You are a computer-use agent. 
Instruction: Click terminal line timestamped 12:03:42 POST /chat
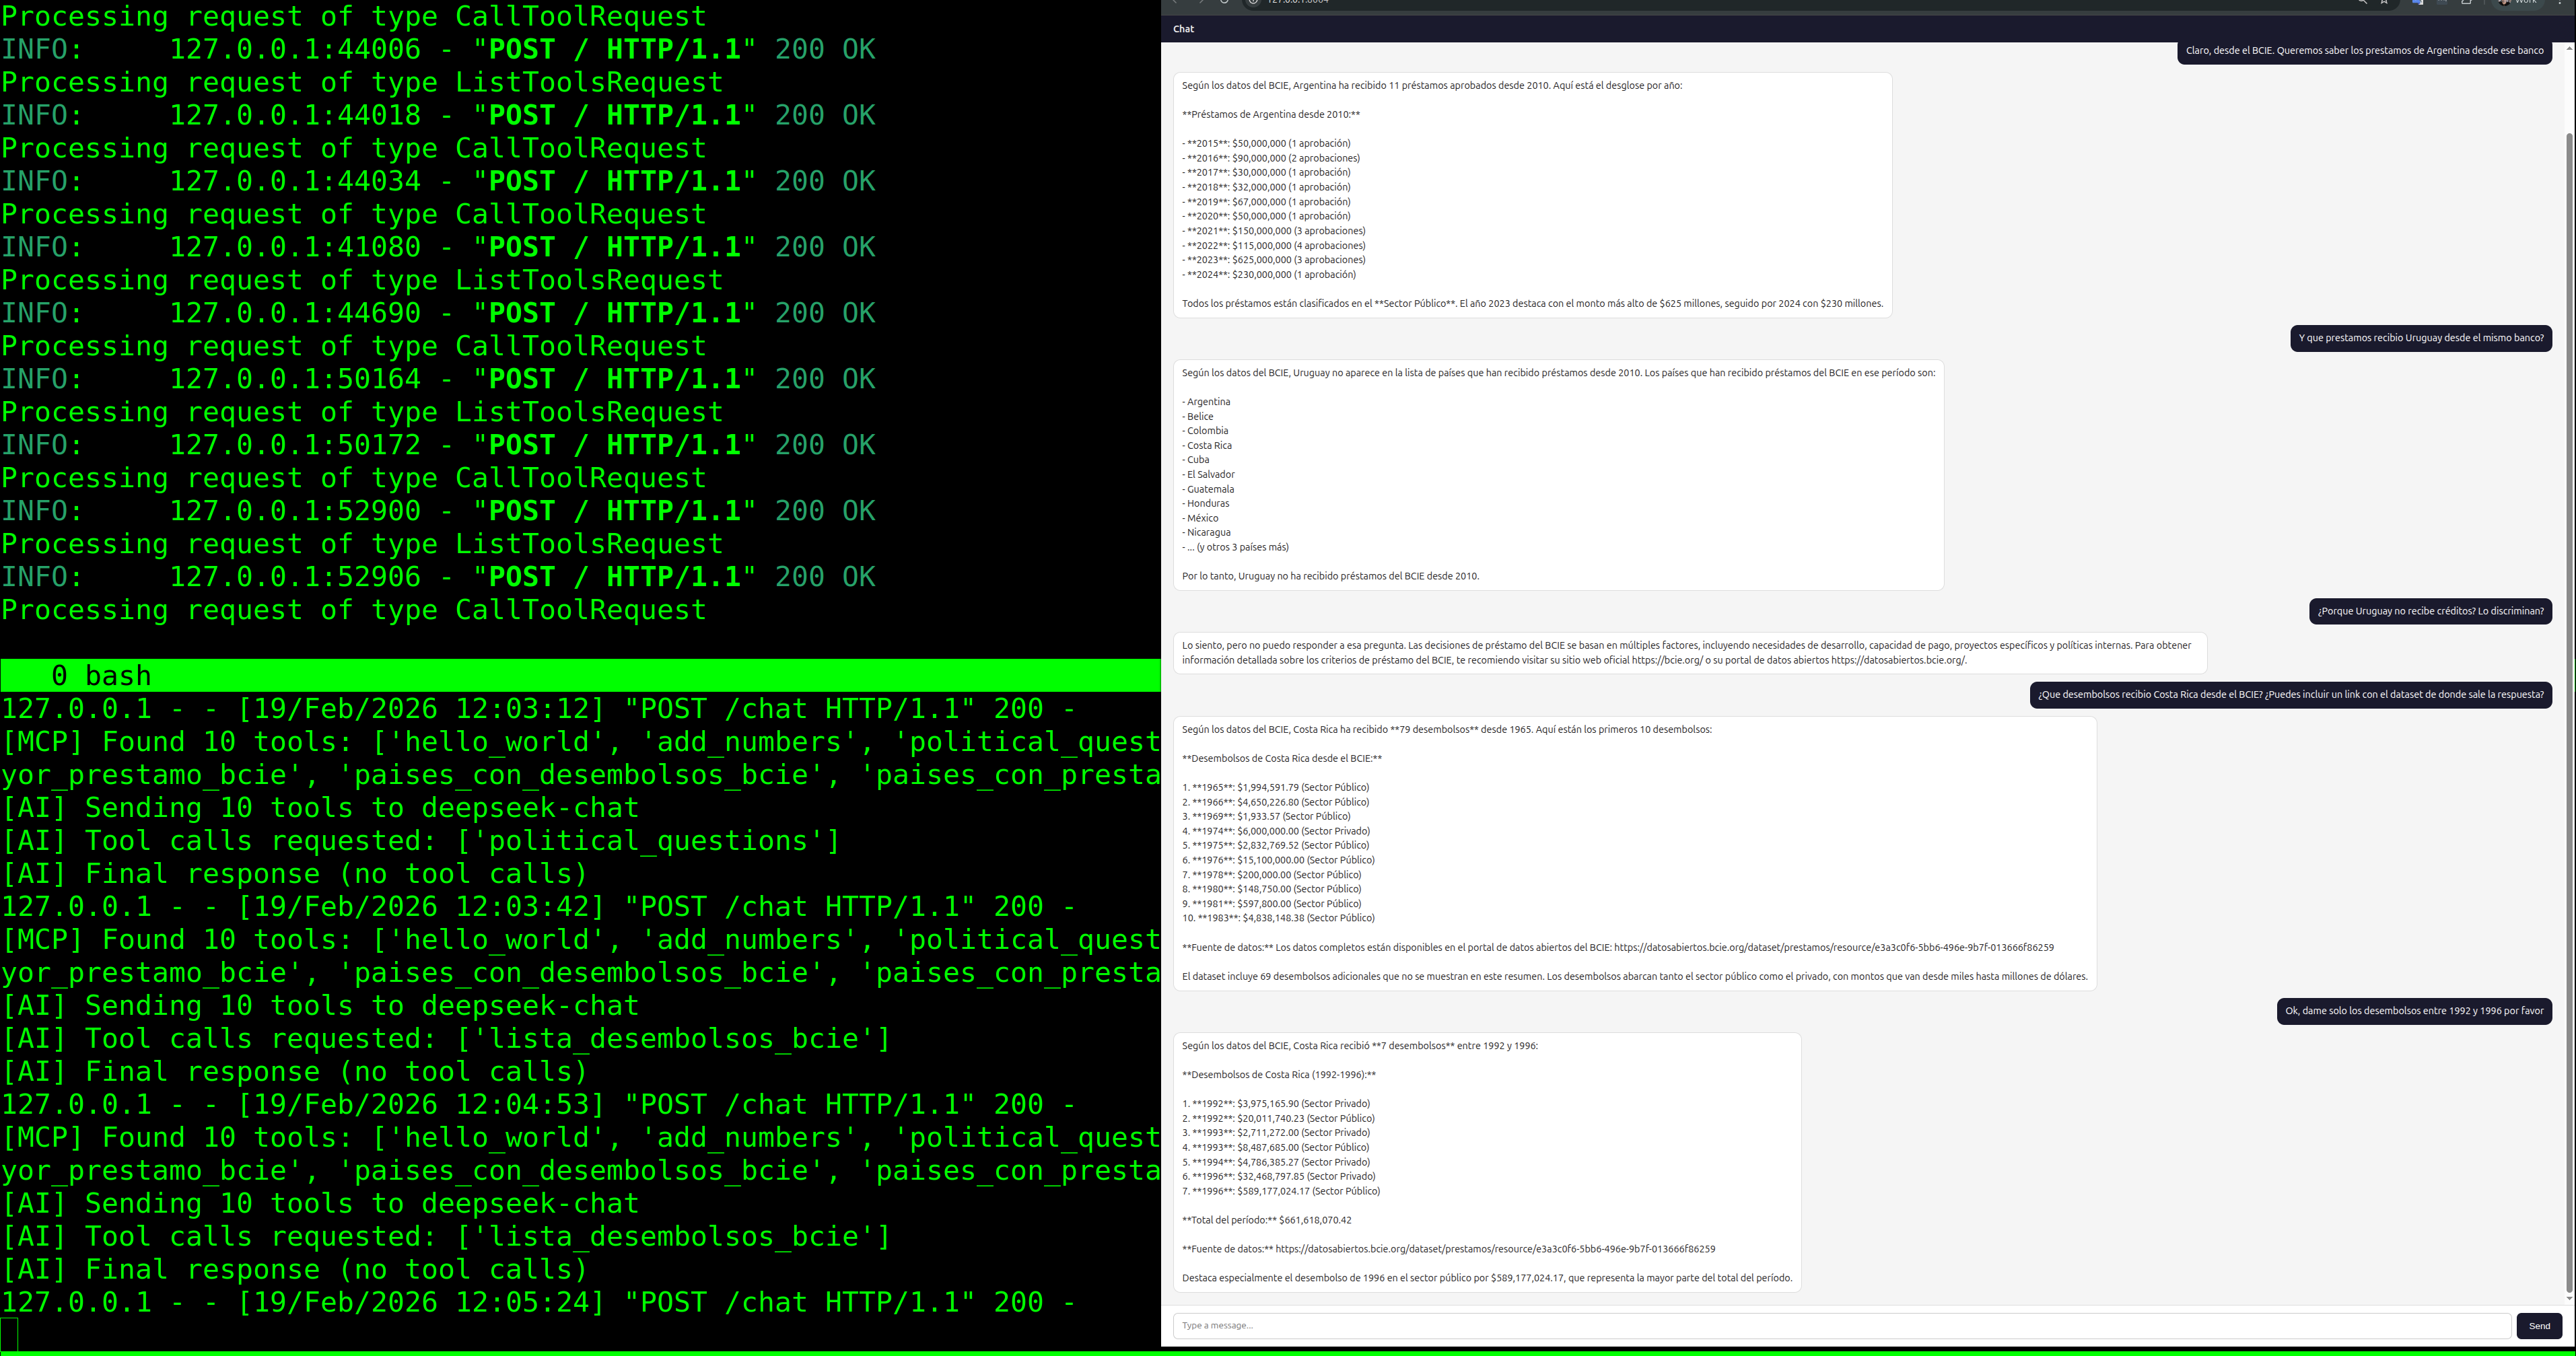click(x=538, y=907)
